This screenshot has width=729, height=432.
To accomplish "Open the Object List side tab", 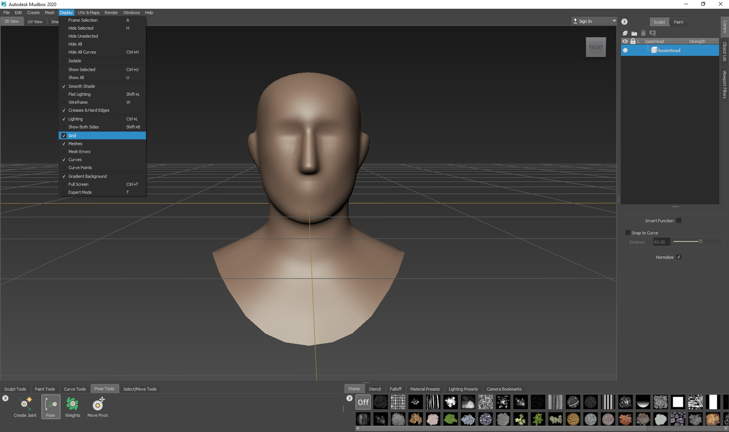I will point(725,51).
